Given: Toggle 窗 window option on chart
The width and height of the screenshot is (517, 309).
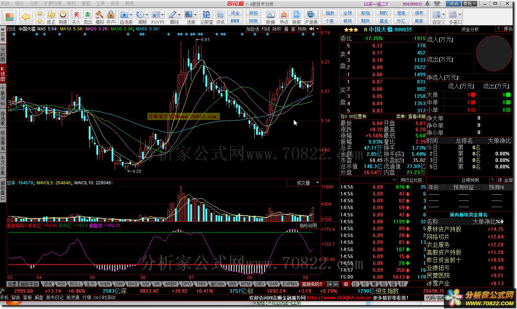Looking at the screenshot, I should pyautogui.click(x=293, y=29).
